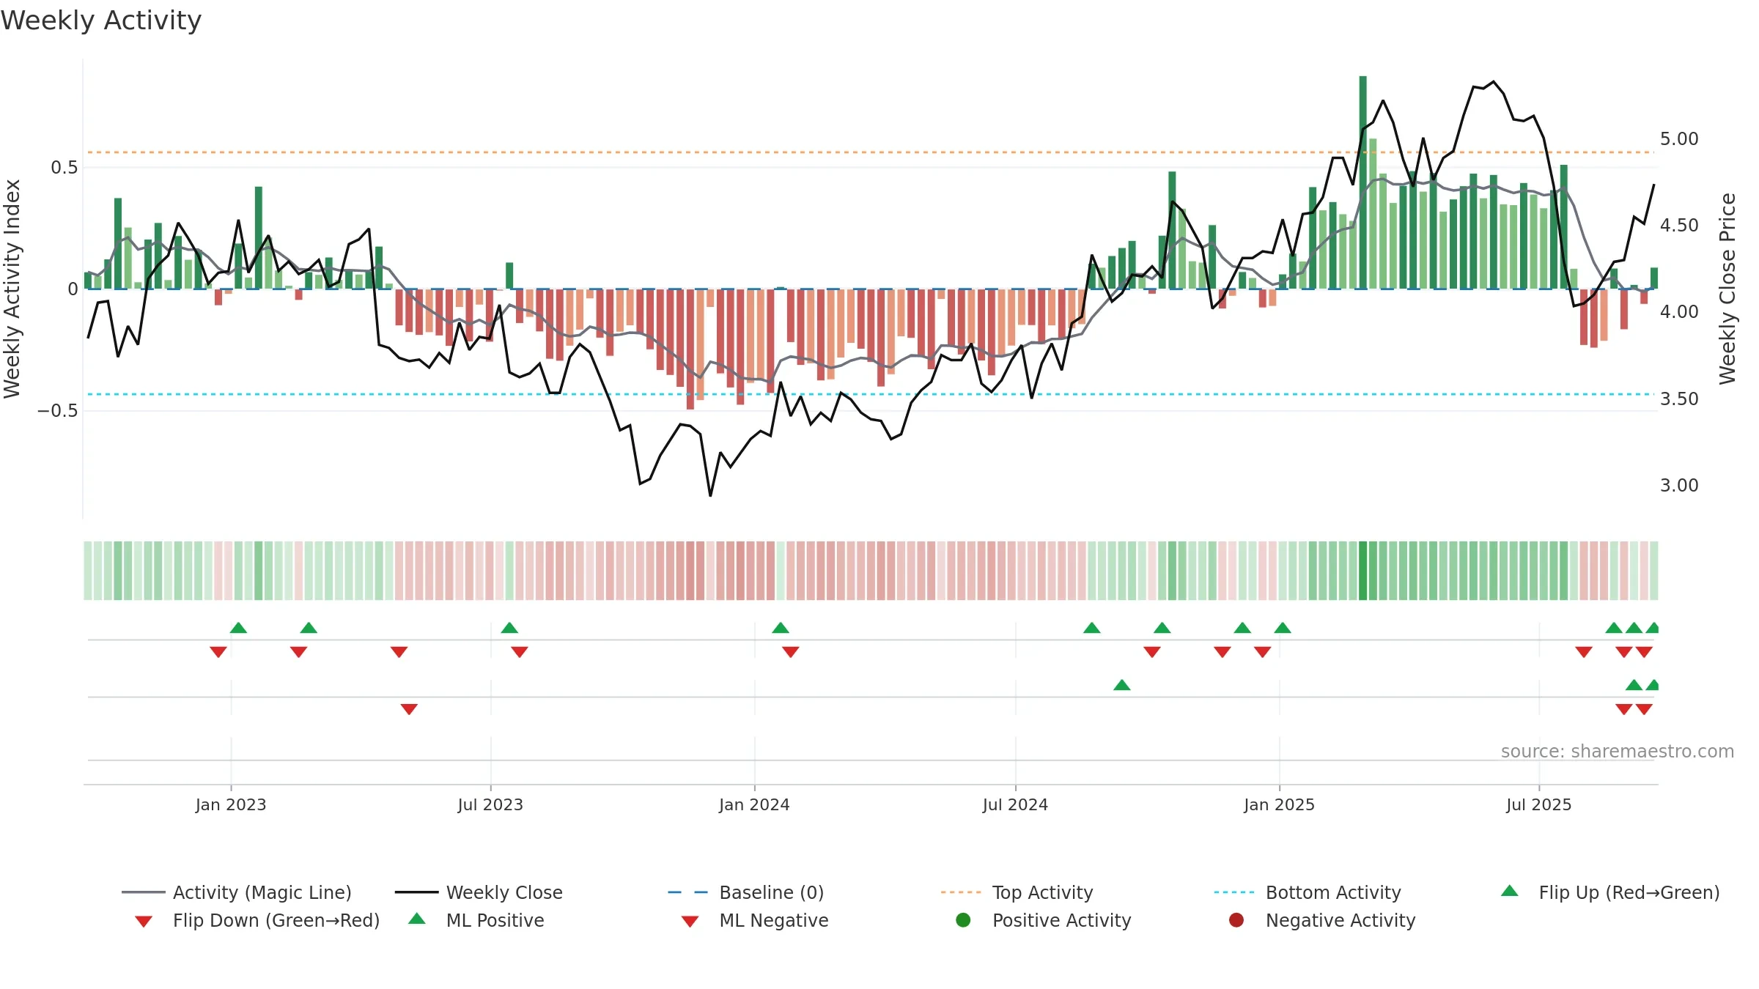
Task: Click the Jul 2023 axis label
Action: click(490, 804)
